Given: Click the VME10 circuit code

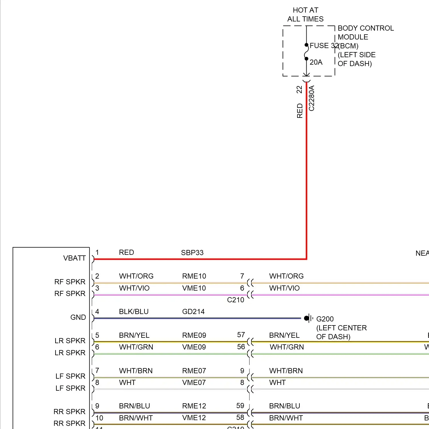Looking at the screenshot, I should (x=194, y=288).
